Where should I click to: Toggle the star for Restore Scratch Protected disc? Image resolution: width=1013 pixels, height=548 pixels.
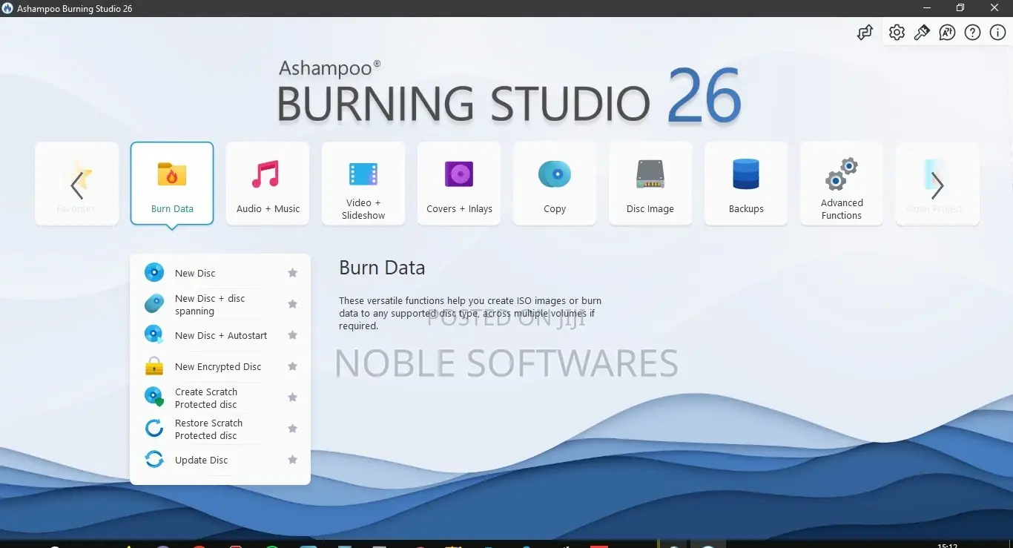click(293, 429)
